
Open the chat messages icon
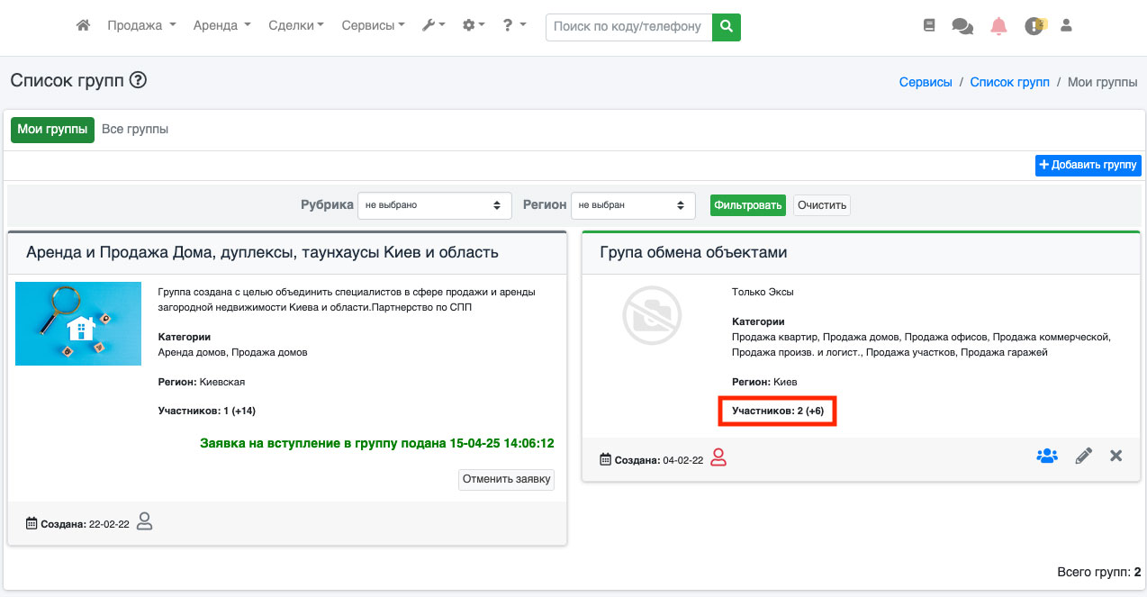point(962,27)
